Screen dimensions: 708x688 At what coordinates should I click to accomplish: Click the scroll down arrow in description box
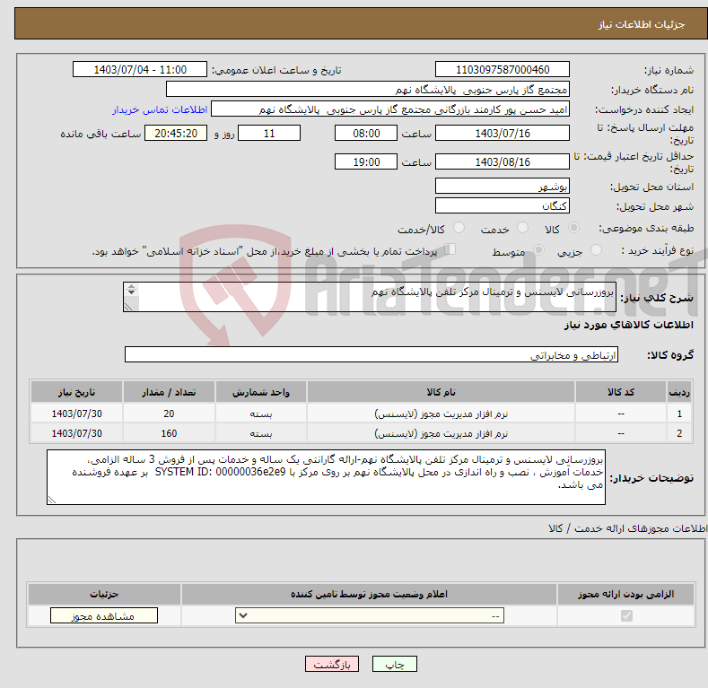(x=131, y=292)
